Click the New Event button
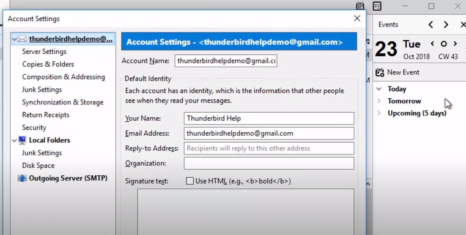Image resolution: width=466 pixels, height=235 pixels. coord(398,72)
